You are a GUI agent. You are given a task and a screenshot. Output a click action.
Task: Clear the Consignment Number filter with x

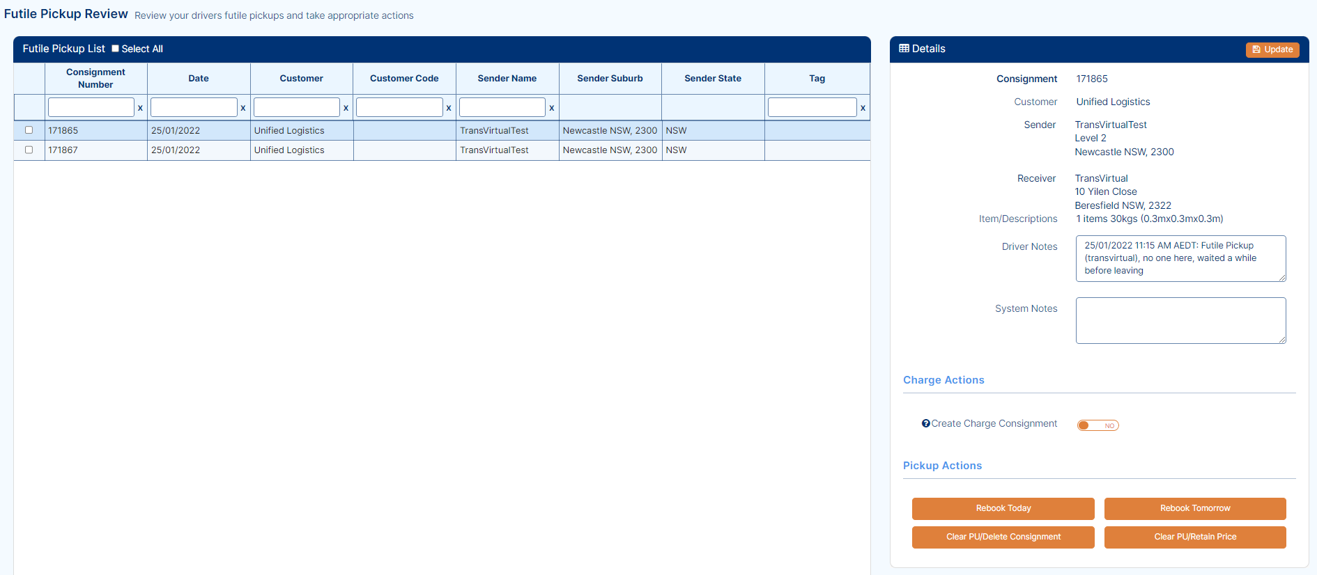click(140, 108)
